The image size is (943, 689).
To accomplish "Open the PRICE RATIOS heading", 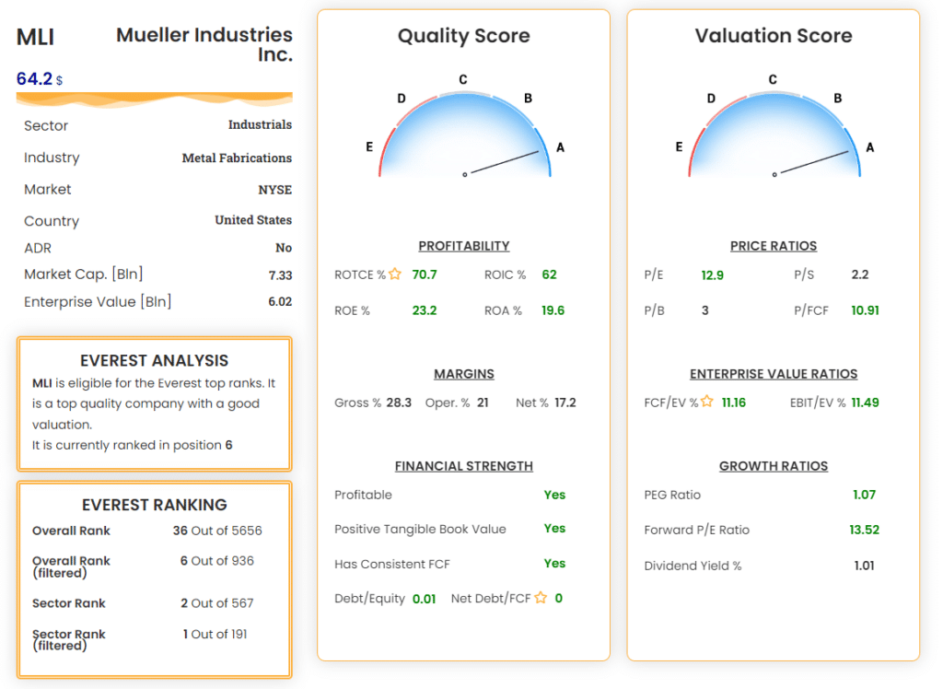I will click(x=774, y=246).
